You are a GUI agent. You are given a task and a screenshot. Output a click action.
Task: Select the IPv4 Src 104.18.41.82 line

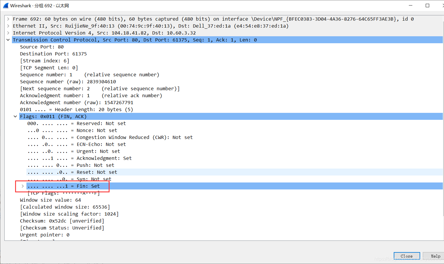pyautogui.click(x=104, y=33)
